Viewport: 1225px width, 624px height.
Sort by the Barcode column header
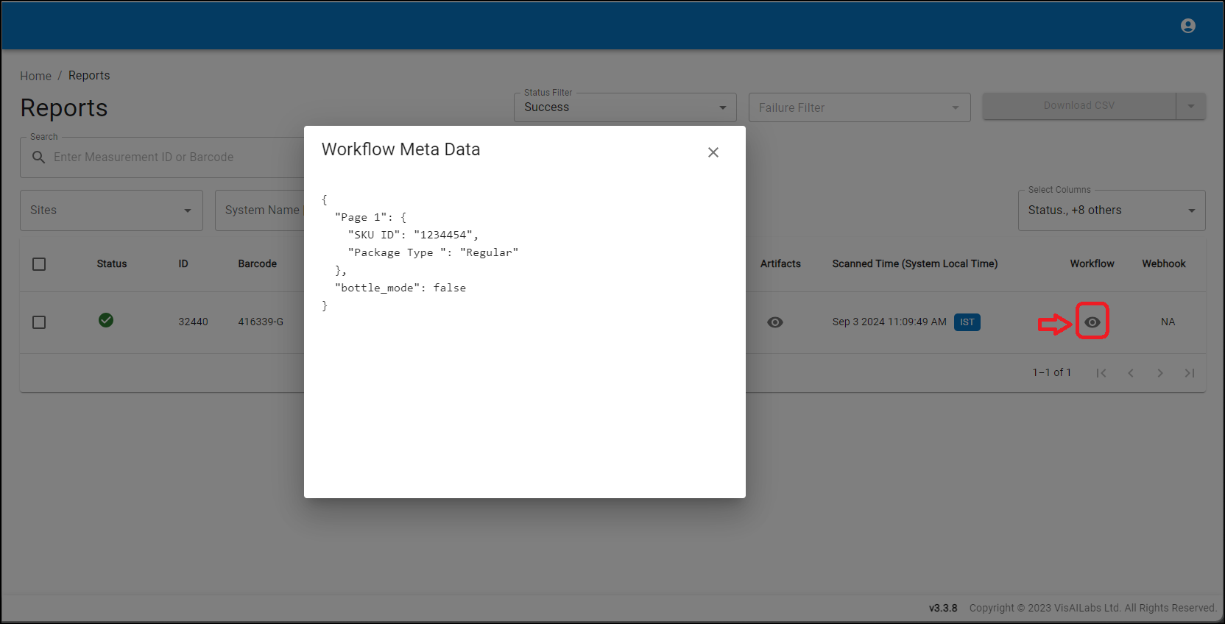pos(258,264)
